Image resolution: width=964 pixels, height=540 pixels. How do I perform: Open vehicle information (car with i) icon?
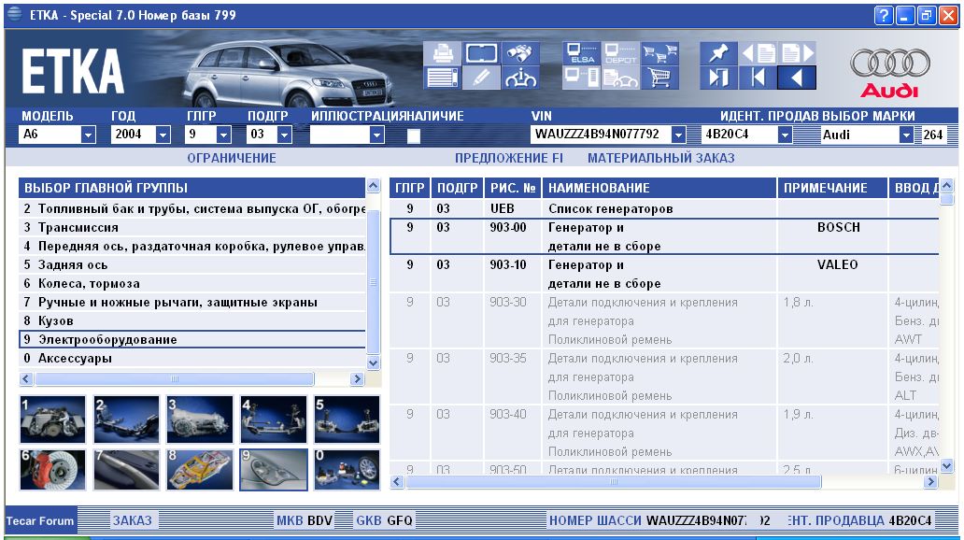coord(520,78)
